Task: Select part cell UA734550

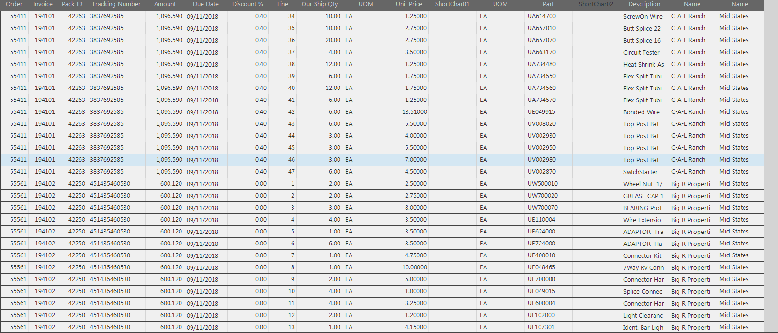Action: click(542, 76)
